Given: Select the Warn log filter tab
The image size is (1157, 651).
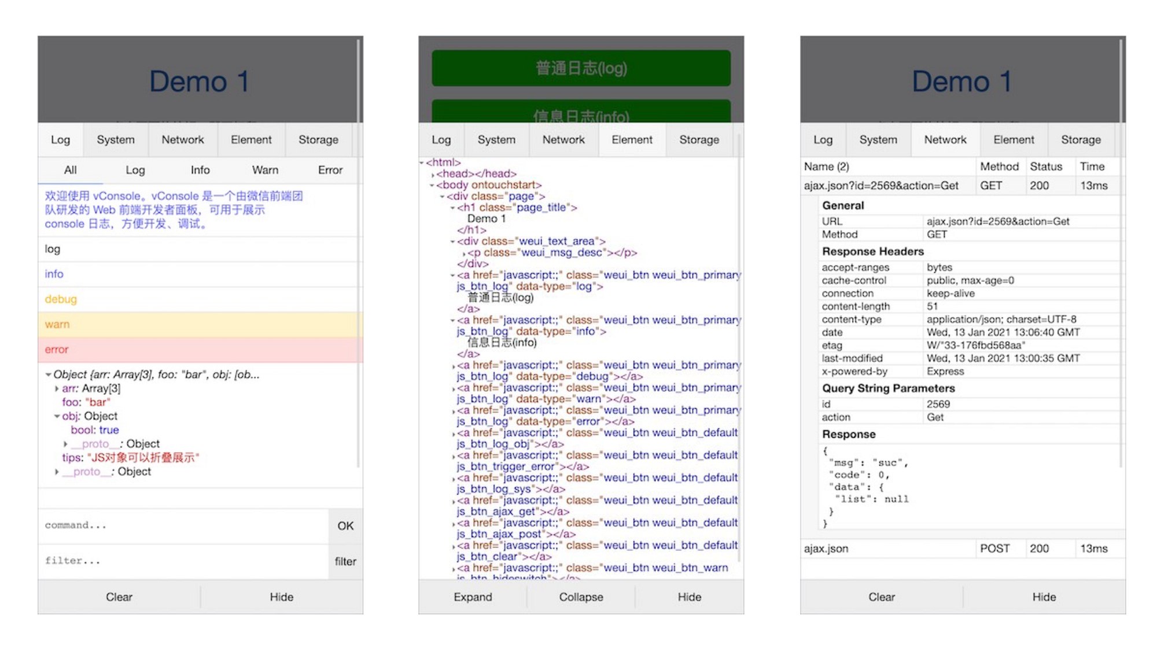Looking at the screenshot, I should (x=265, y=170).
